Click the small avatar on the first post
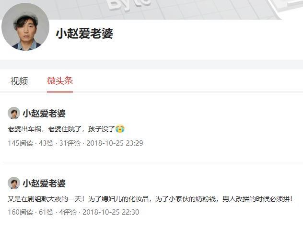The height and width of the screenshot is (229, 303). coord(14,113)
